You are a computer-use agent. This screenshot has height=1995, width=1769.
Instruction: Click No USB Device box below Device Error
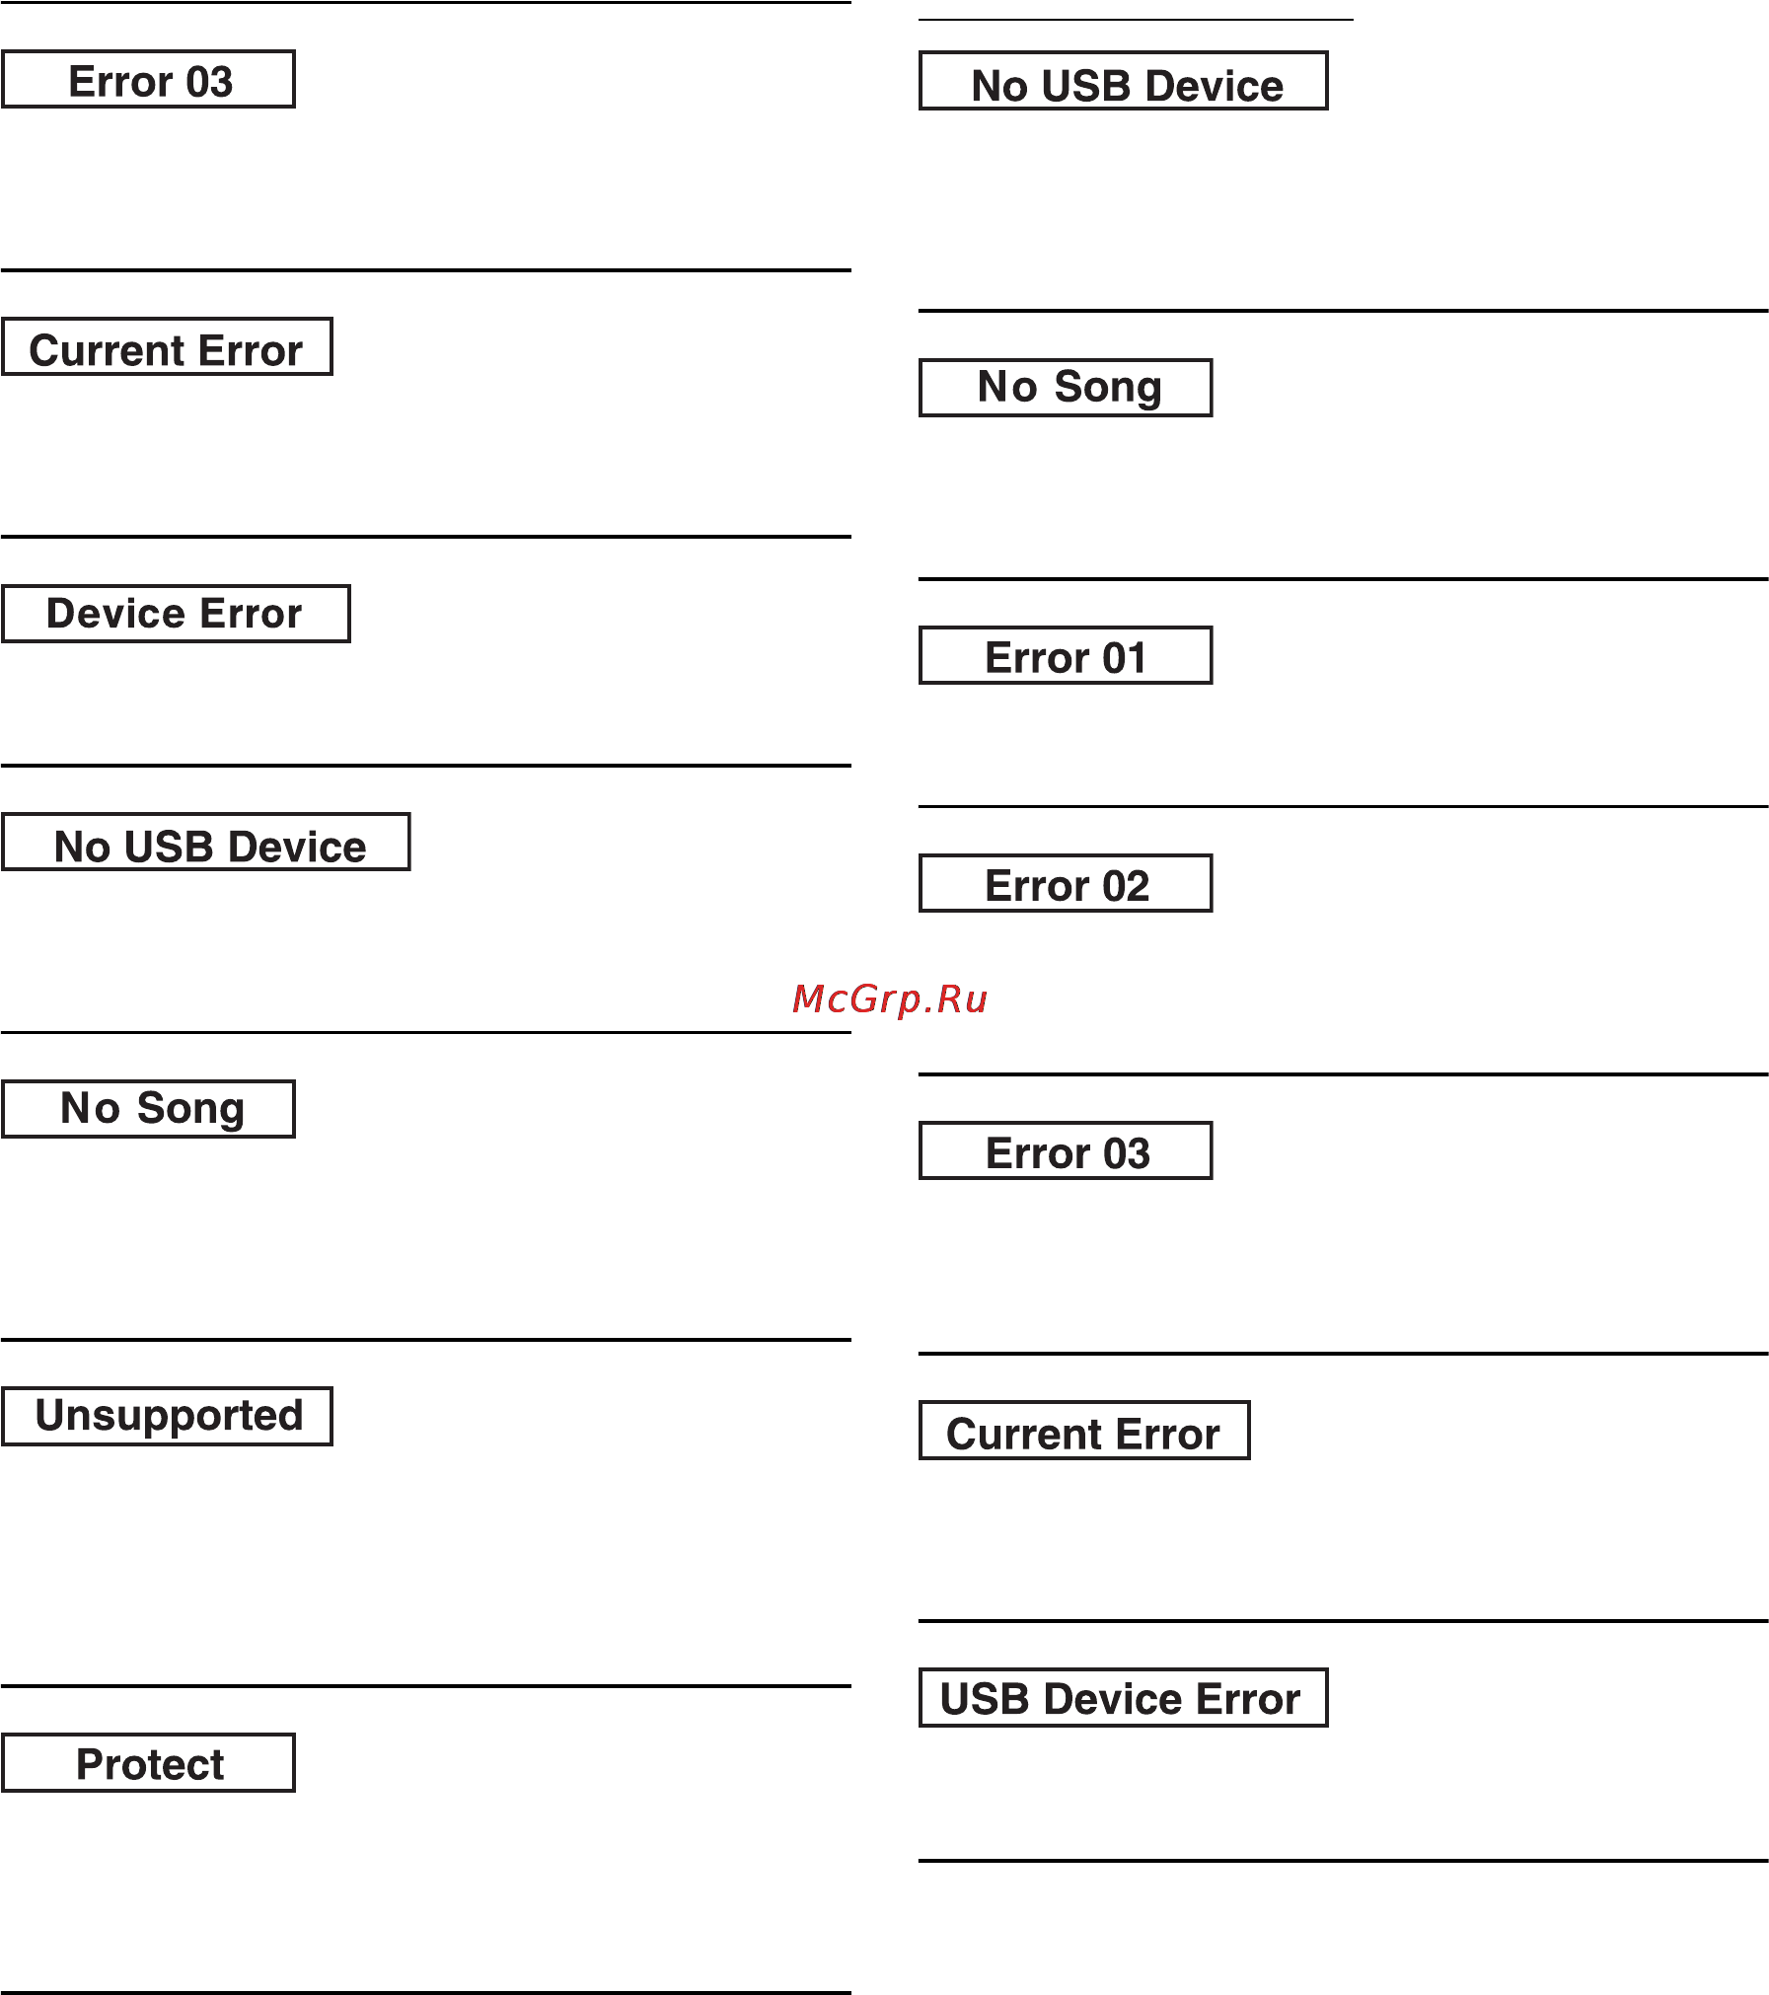point(205,842)
